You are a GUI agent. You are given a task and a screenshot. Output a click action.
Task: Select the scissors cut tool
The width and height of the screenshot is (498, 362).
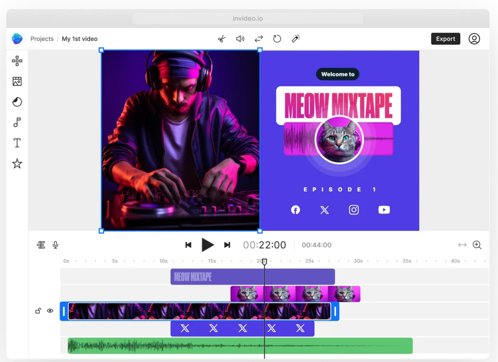click(222, 39)
